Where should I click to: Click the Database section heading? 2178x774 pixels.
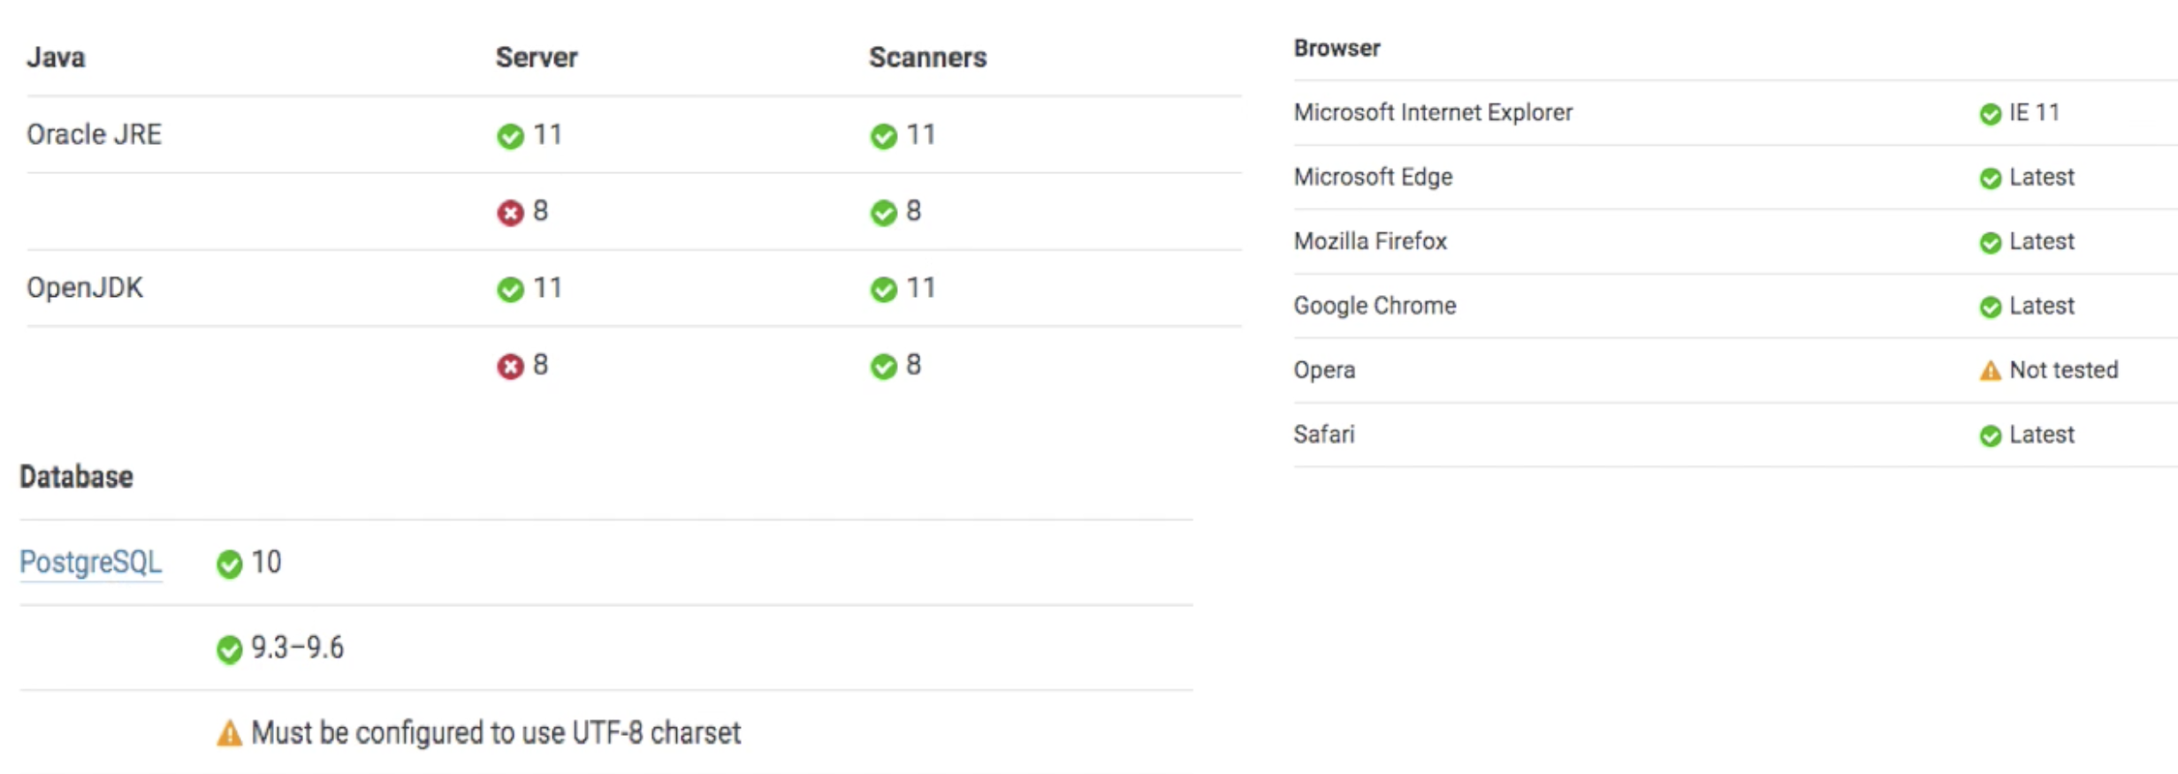77,477
